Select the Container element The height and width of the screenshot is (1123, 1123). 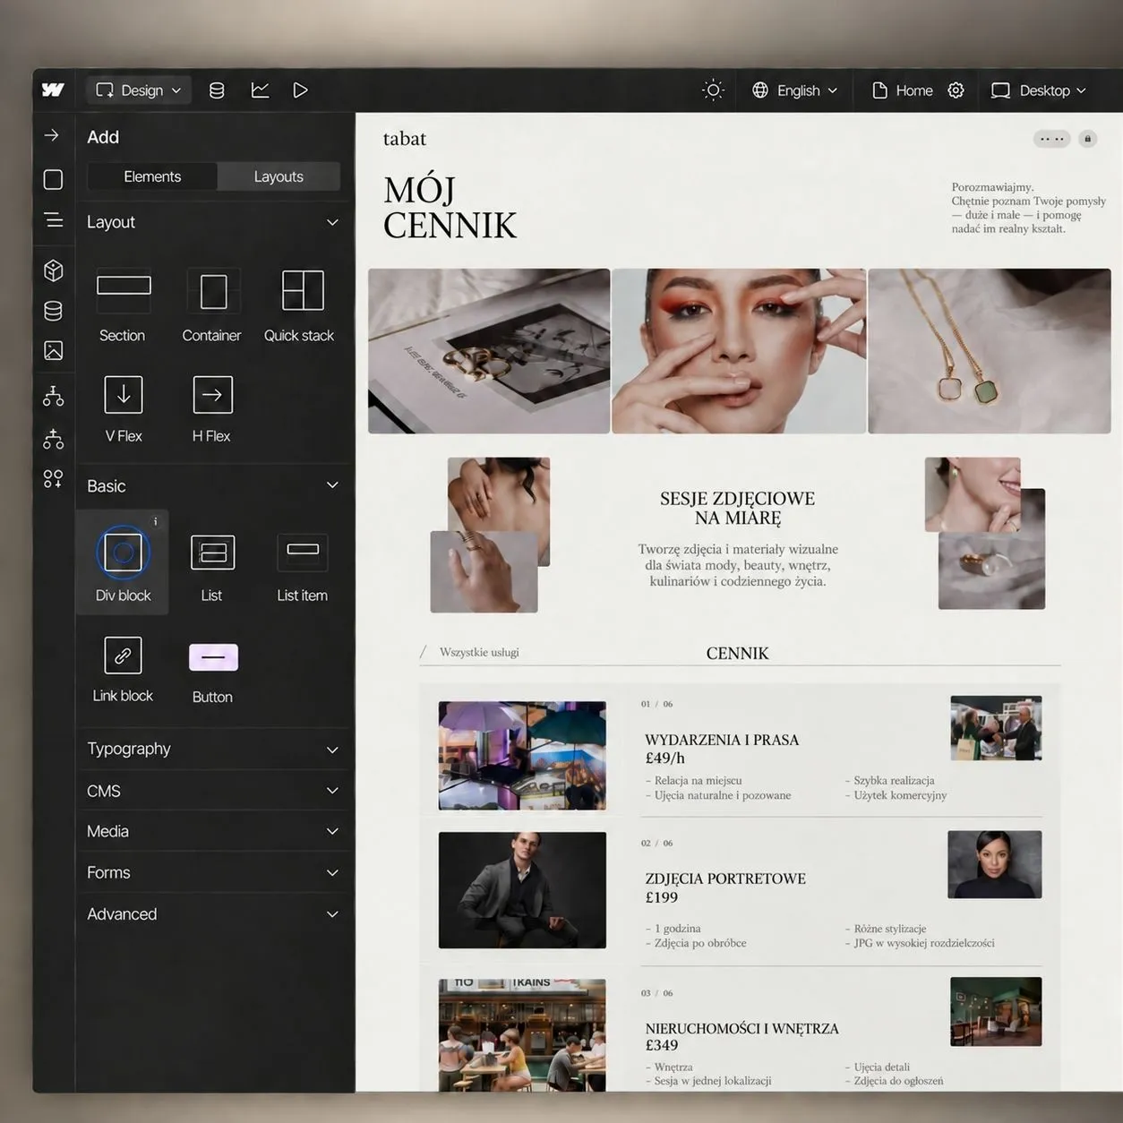(212, 305)
